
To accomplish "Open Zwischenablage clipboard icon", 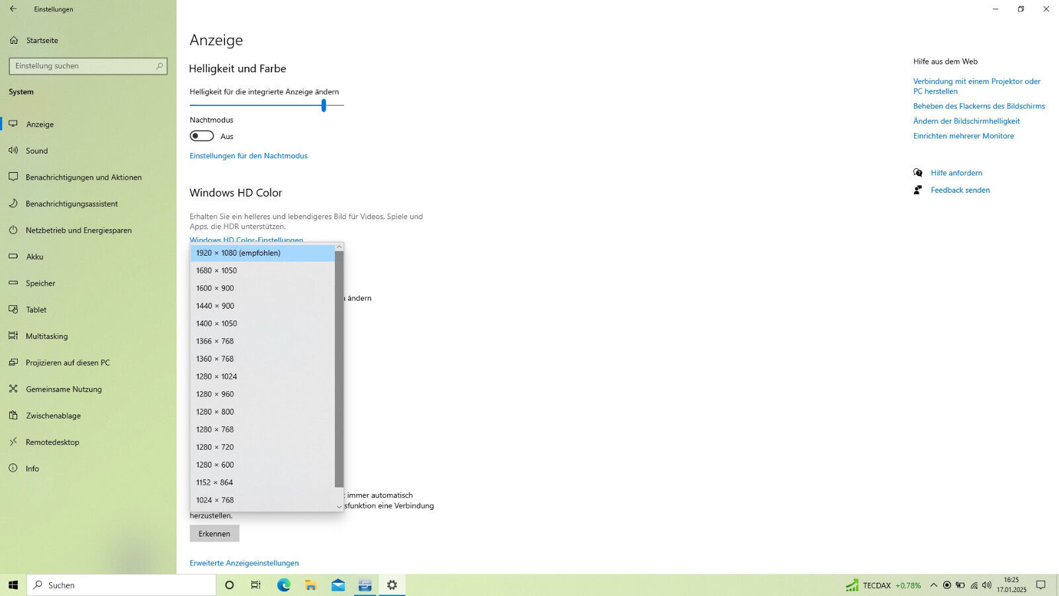I will (x=13, y=415).
